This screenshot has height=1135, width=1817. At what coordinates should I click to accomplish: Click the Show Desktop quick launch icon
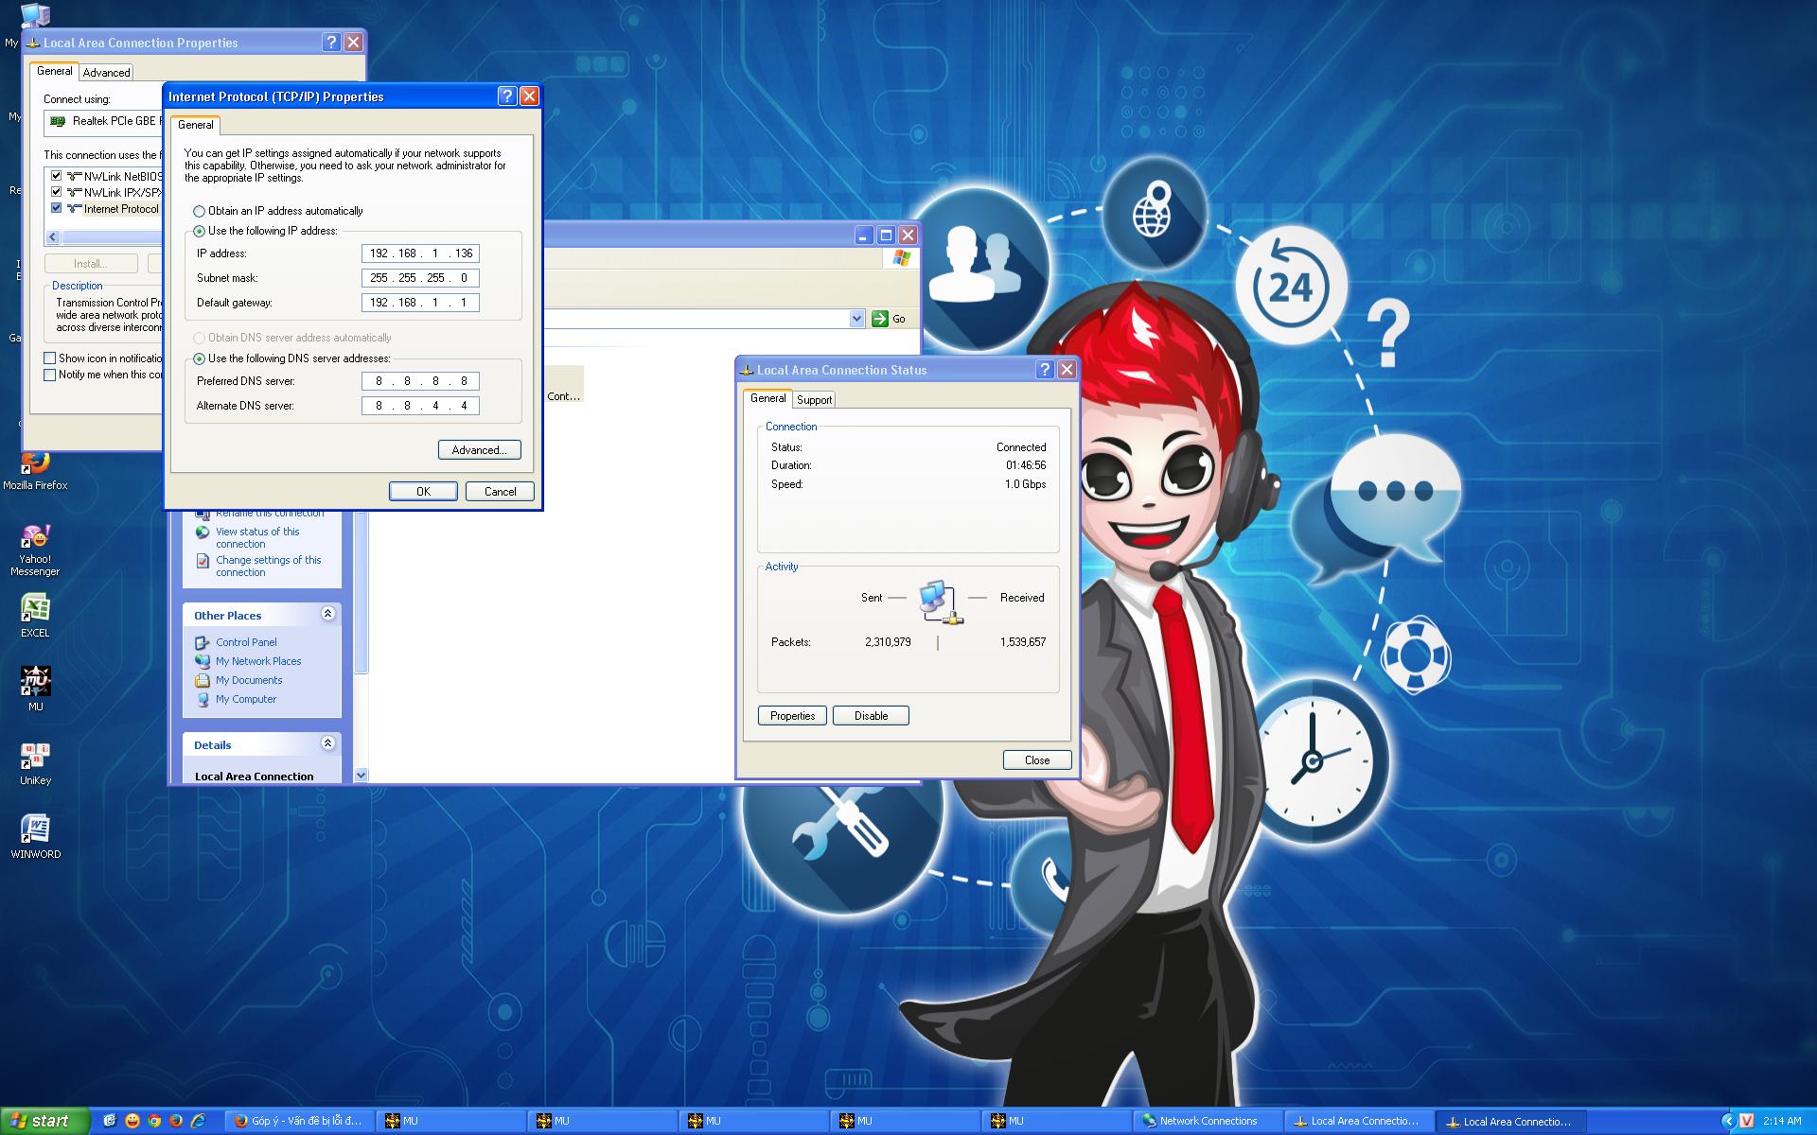point(110,1121)
